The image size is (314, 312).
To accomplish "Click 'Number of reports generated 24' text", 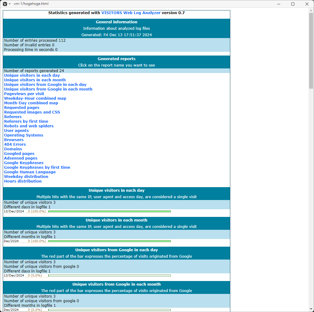I will 34,71.
